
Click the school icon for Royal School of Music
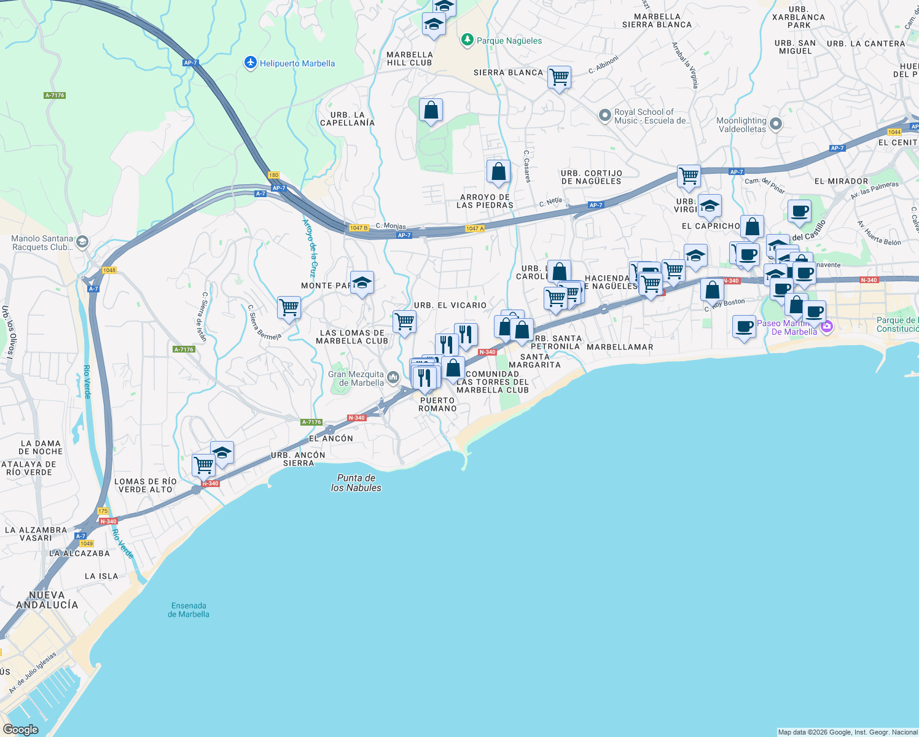pos(605,115)
